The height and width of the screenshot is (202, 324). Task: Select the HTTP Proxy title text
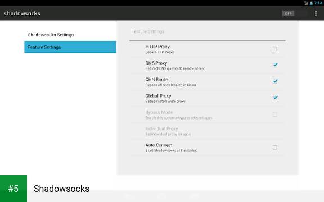tap(157, 47)
